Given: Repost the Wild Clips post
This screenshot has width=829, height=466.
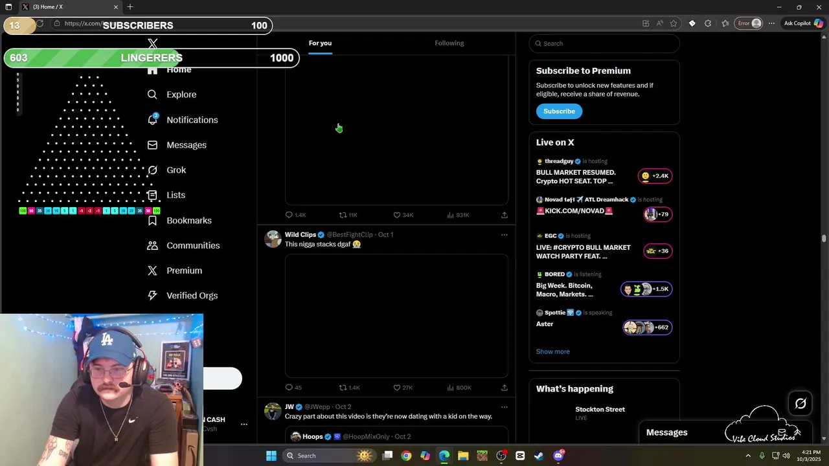Looking at the screenshot, I should click(349, 388).
